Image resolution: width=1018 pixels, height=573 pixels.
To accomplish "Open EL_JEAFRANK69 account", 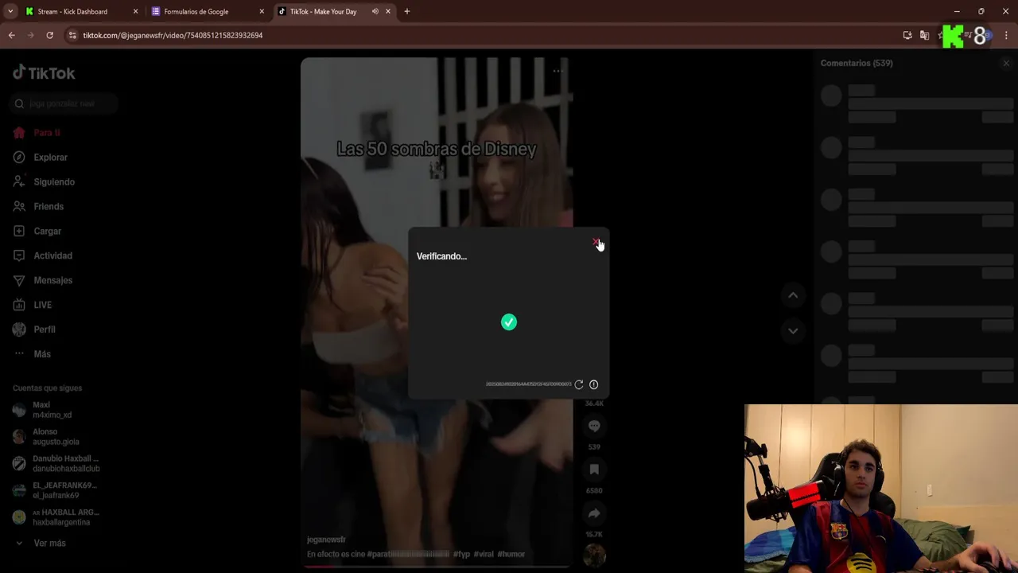I will click(x=55, y=490).
